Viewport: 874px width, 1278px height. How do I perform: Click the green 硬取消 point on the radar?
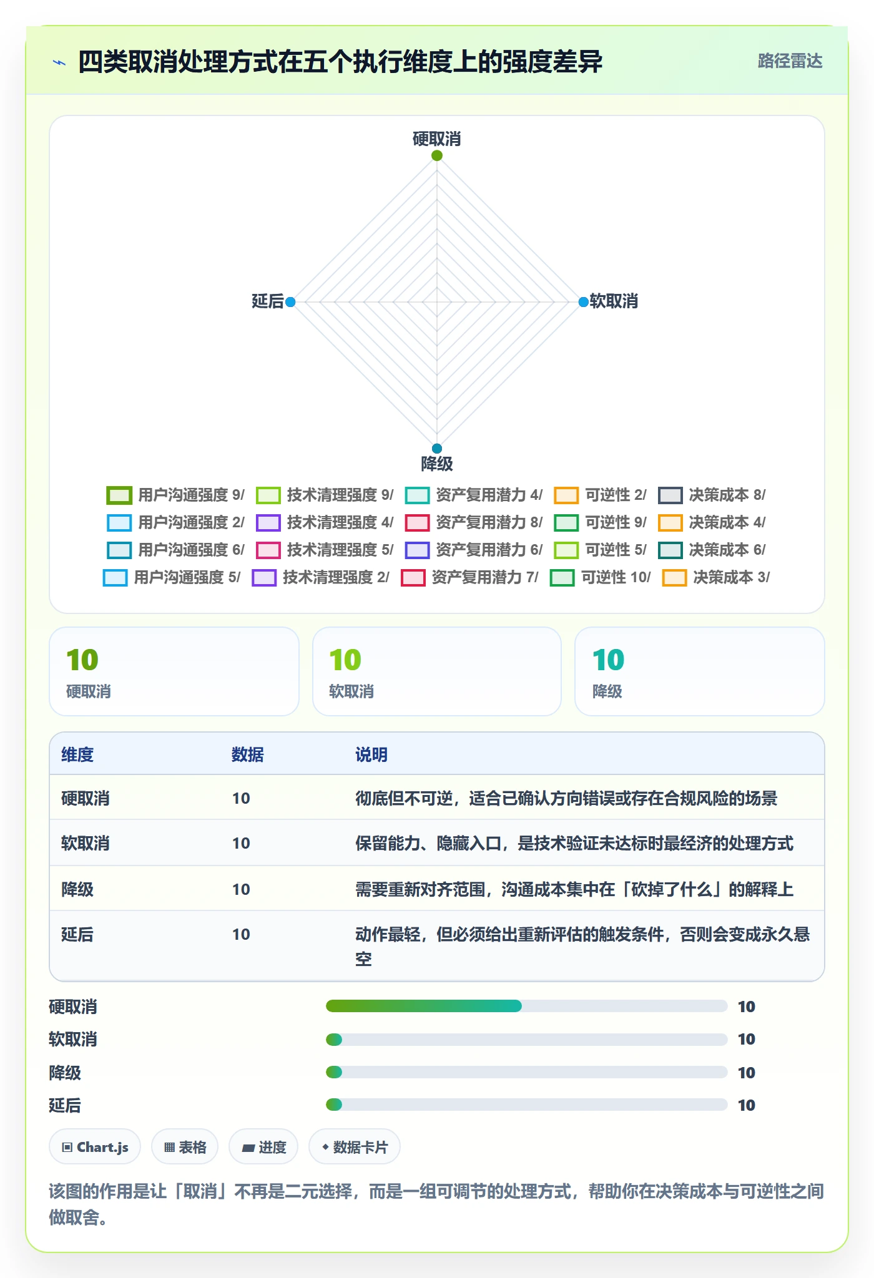point(437,155)
